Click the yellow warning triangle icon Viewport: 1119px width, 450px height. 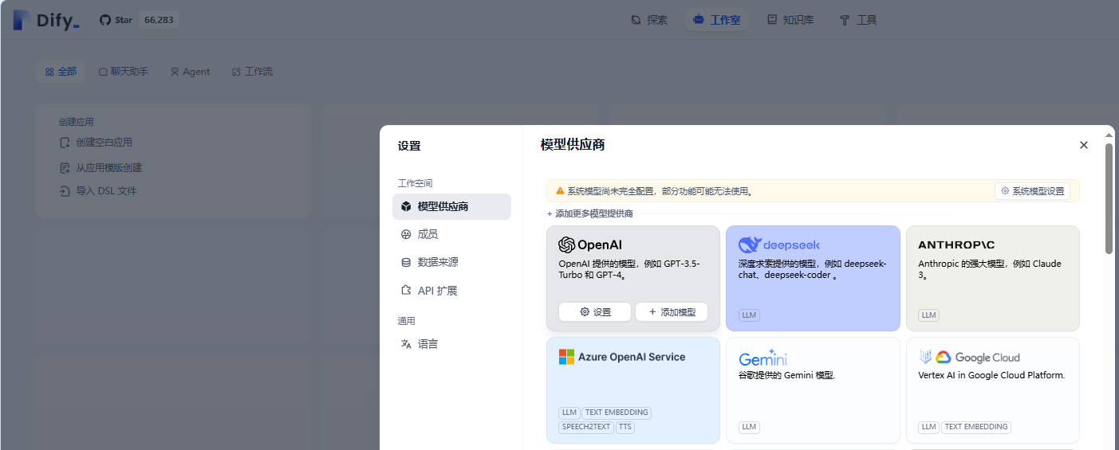tap(560, 191)
